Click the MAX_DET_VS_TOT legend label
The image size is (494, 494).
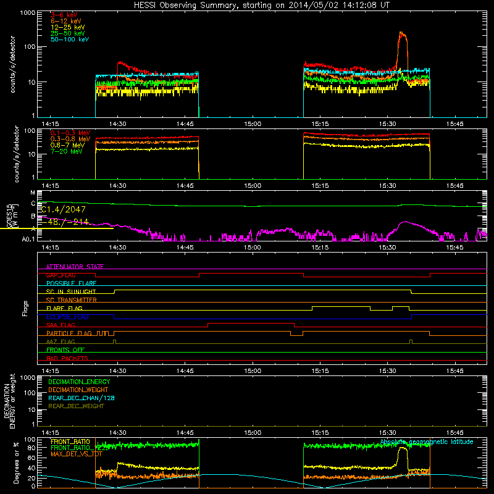click(77, 454)
